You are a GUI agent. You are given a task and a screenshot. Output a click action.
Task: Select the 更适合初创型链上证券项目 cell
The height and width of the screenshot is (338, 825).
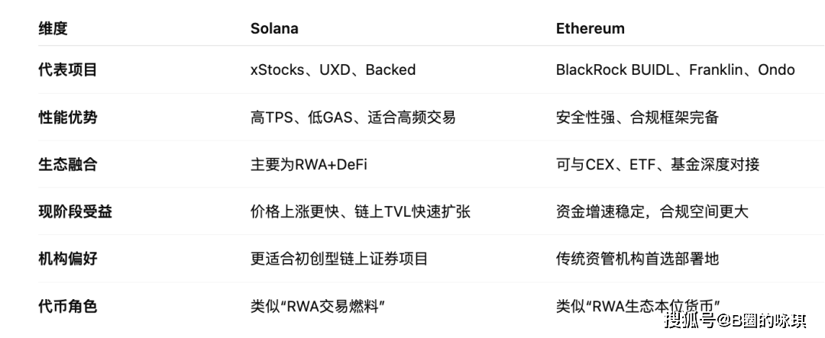(339, 259)
